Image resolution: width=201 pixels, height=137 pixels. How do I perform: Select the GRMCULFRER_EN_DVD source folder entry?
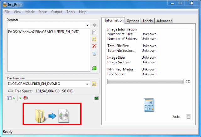coord(44,32)
